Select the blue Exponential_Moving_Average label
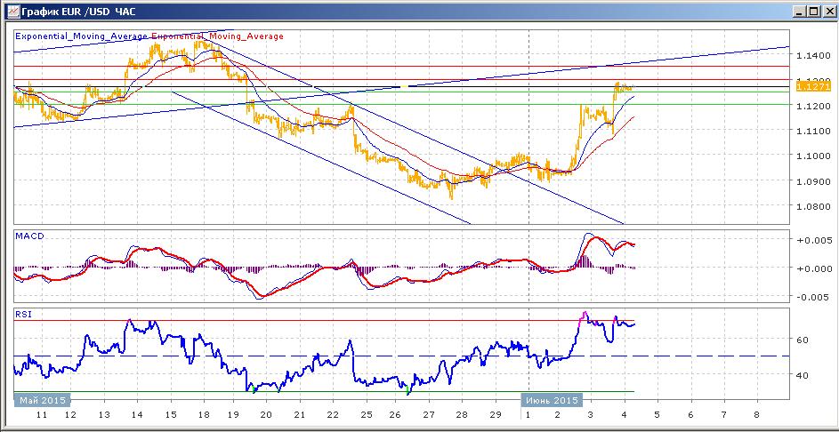Image resolution: width=839 pixels, height=432 pixels. click(x=81, y=36)
